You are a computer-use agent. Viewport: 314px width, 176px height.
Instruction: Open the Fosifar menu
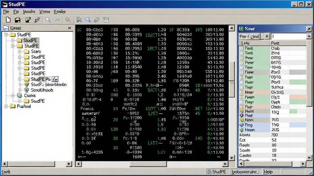60,12
